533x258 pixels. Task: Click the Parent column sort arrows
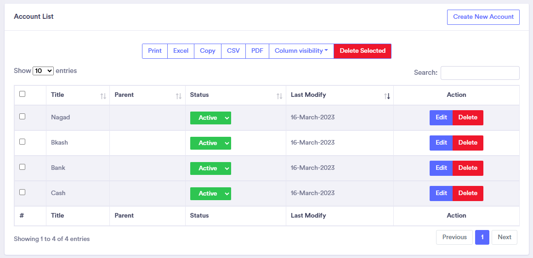179,96
